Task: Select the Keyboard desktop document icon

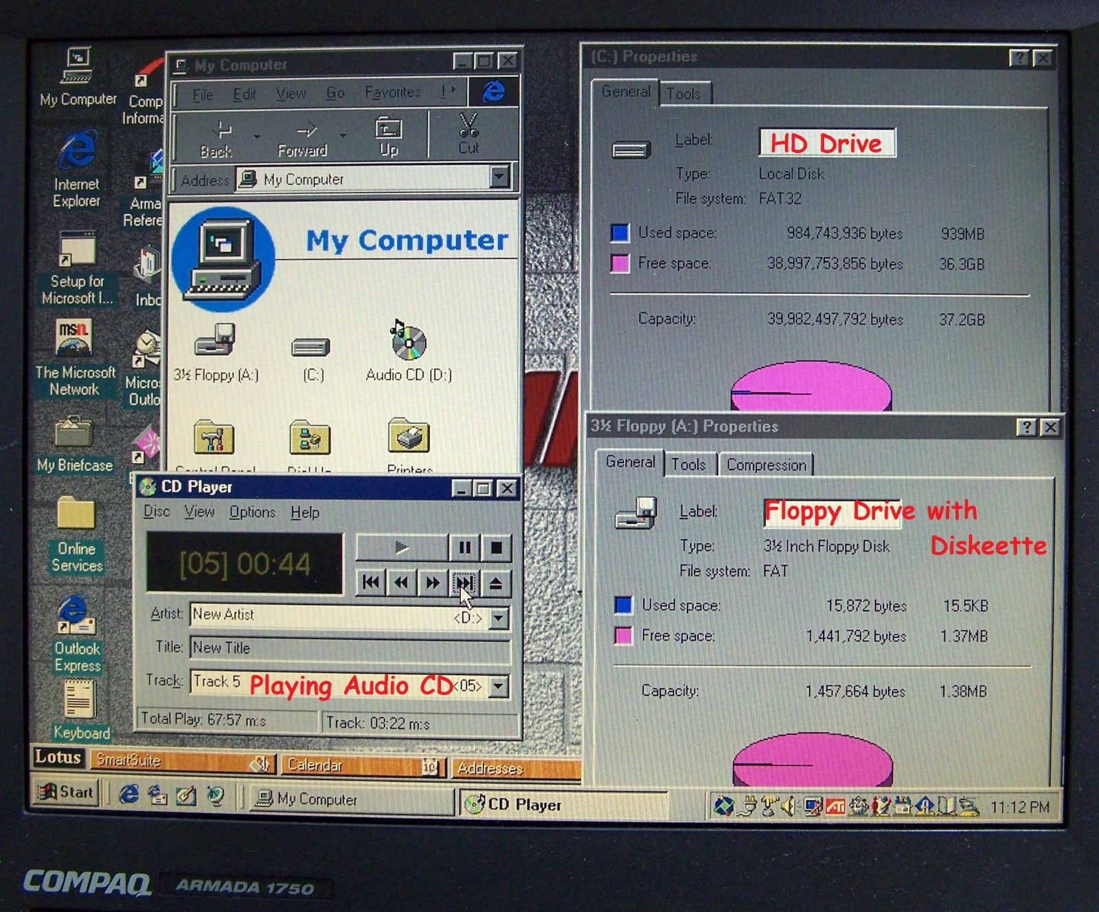Action: click(x=81, y=709)
